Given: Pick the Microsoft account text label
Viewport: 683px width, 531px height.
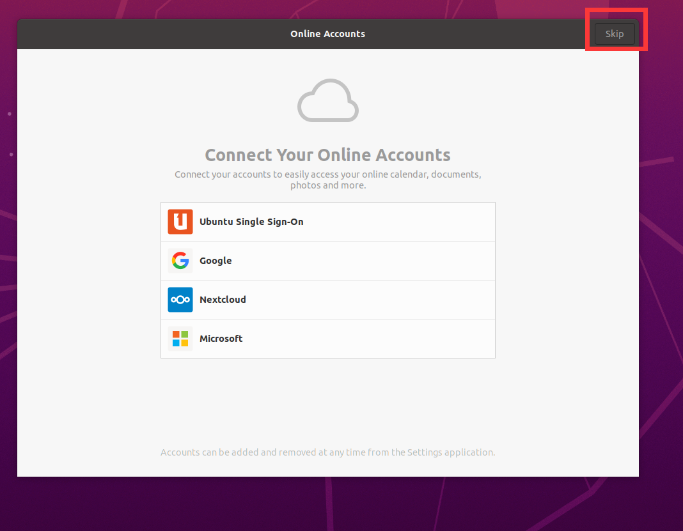Looking at the screenshot, I should [x=221, y=339].
